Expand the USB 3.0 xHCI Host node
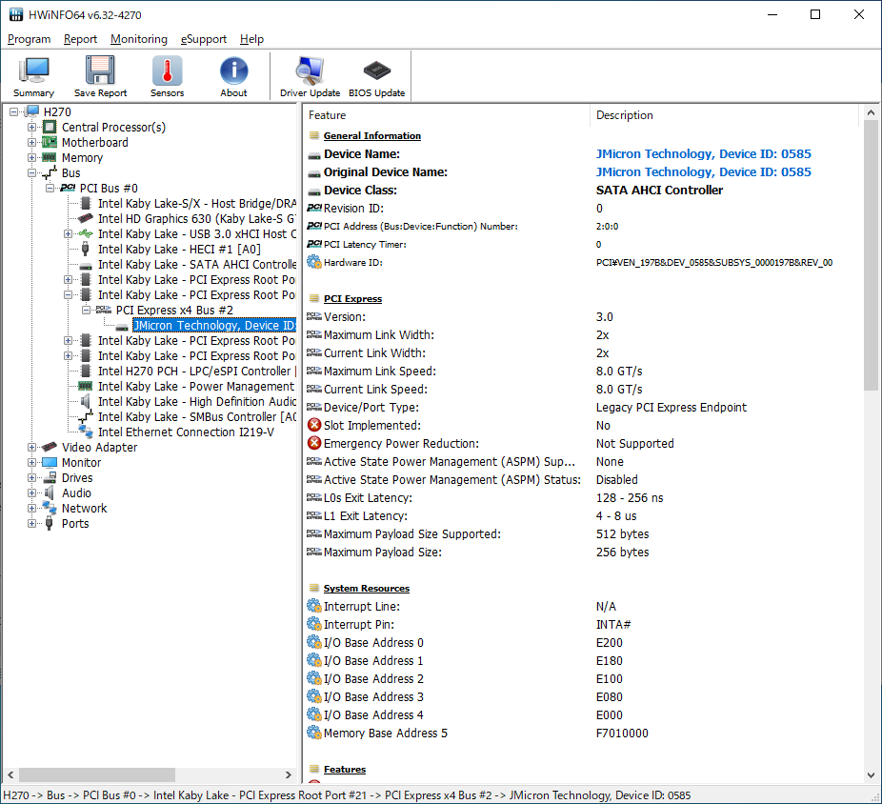 pos(68,233)
